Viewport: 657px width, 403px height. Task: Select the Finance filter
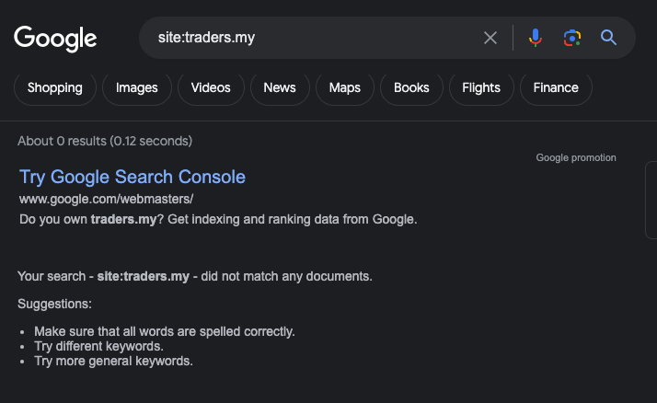[x=556, y=88]
